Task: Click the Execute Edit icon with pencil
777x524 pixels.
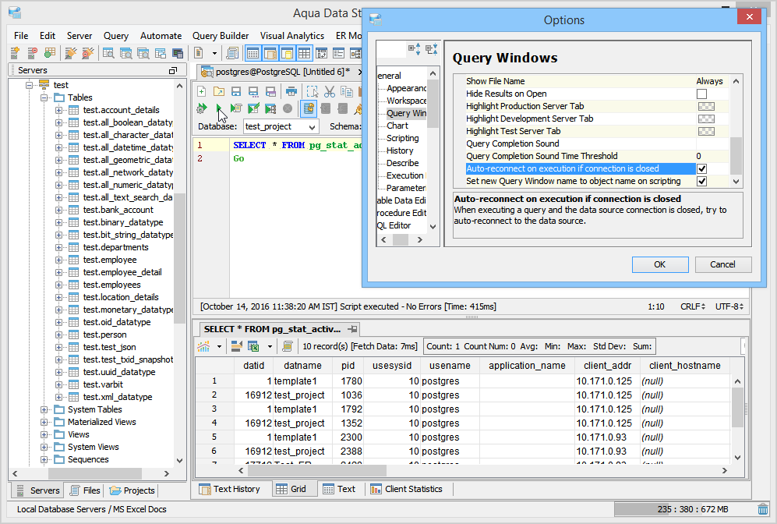Action: 253,108
